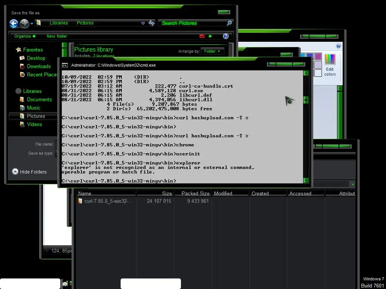
Task: Sort by Name column in archive window
Action: tap(106, 194)
